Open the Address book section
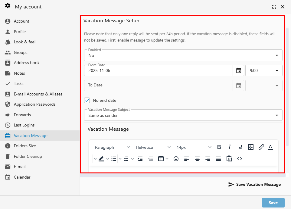This screenshot has height=209, width=291. [x=27, y=63]
